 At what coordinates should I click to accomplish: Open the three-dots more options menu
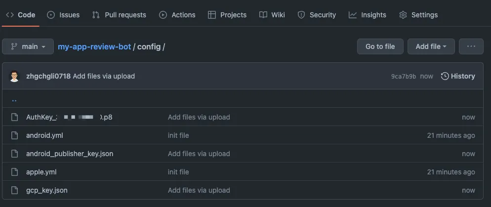pyautogui.click(x=471, y=46)
